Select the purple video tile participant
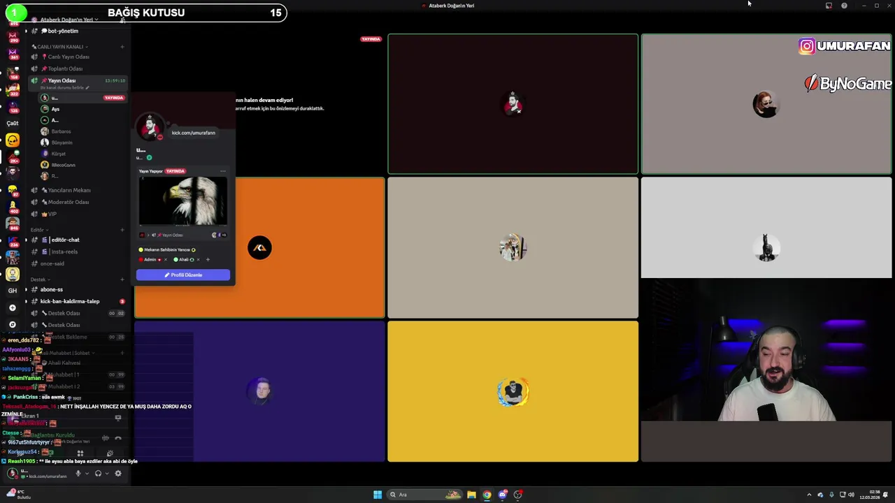 pos(259,391)
